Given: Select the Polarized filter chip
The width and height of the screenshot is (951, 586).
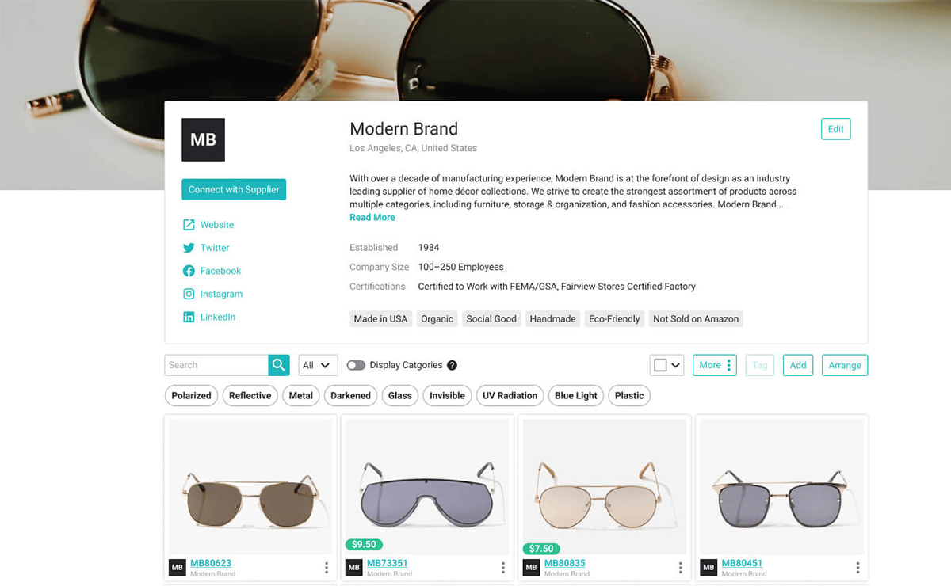Looking at the screenshot, I should [191, 396].
